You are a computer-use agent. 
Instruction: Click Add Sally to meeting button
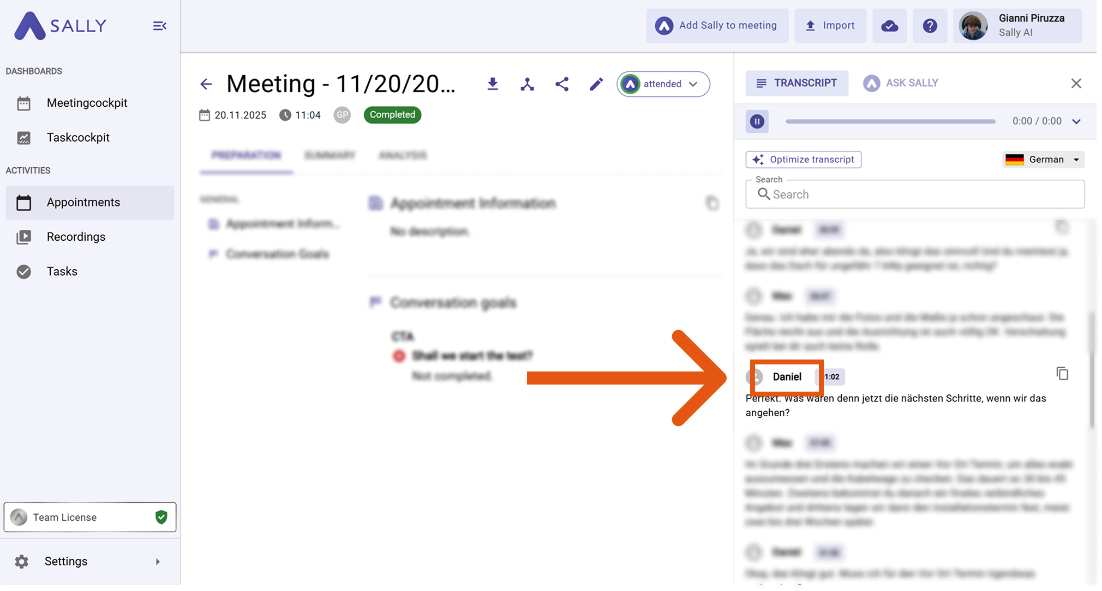click(x=717, y=26)
